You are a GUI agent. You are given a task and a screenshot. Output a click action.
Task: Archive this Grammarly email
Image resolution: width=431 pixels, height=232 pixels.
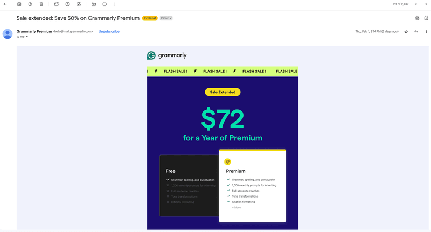[19, 4]
